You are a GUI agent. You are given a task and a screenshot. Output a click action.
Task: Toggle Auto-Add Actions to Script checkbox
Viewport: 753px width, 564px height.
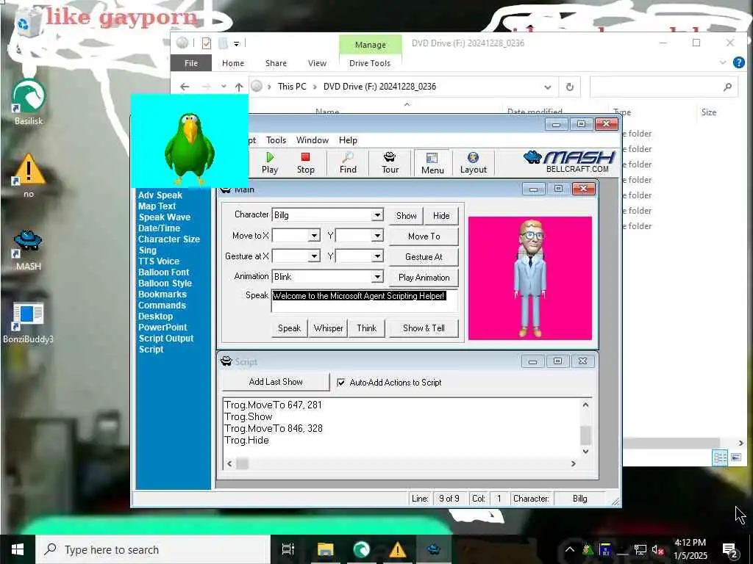[341, 382]
